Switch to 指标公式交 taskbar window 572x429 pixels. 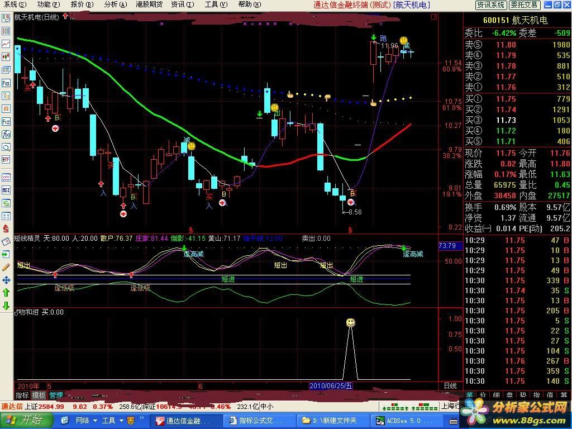click(x=259, y=421)
